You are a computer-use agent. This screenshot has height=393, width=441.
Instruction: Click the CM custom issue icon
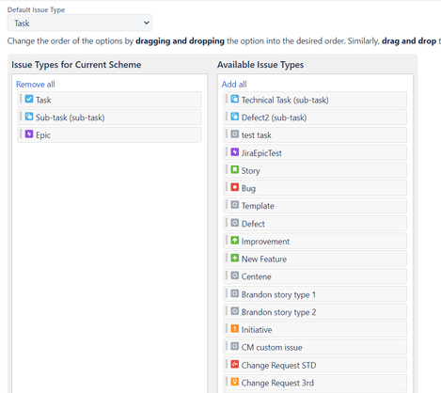pyautogui.click(x=235, y=346)
